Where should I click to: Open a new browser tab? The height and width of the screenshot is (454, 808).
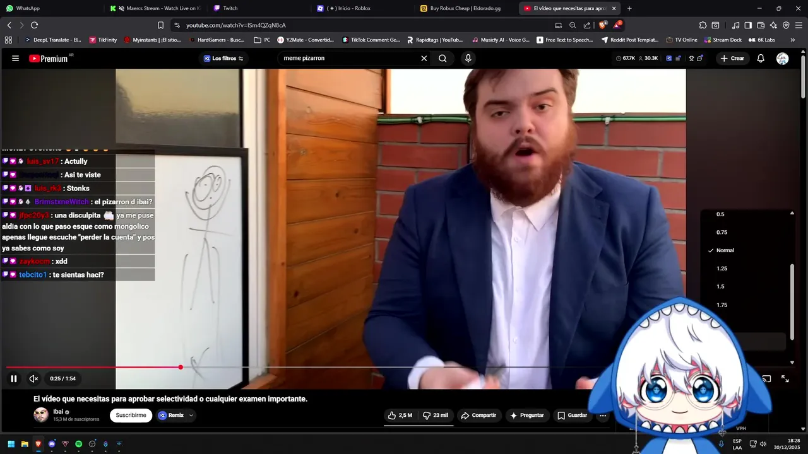pos(629,8)
